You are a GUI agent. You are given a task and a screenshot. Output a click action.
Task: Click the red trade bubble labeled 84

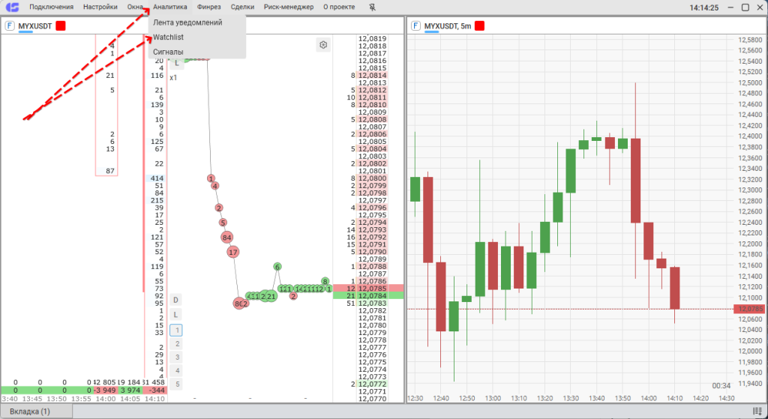tap(226, 238)
